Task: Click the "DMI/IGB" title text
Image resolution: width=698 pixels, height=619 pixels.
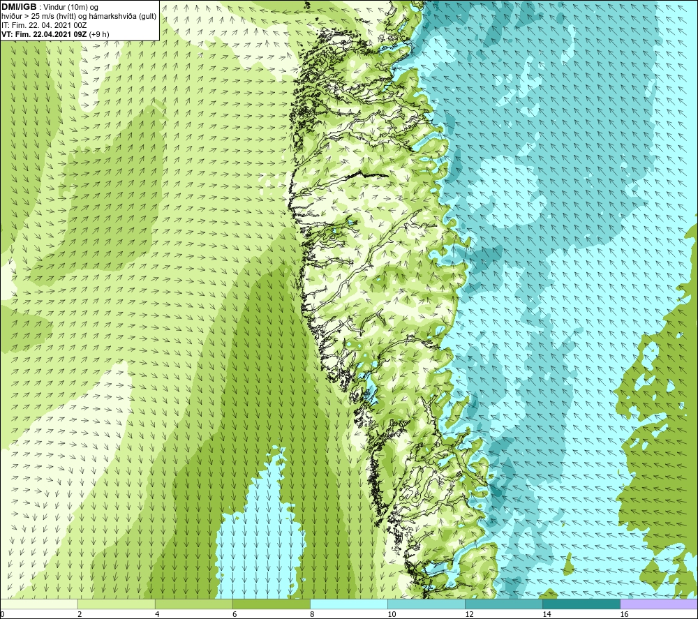Action: pyautogui.click(x=19, y=7)
